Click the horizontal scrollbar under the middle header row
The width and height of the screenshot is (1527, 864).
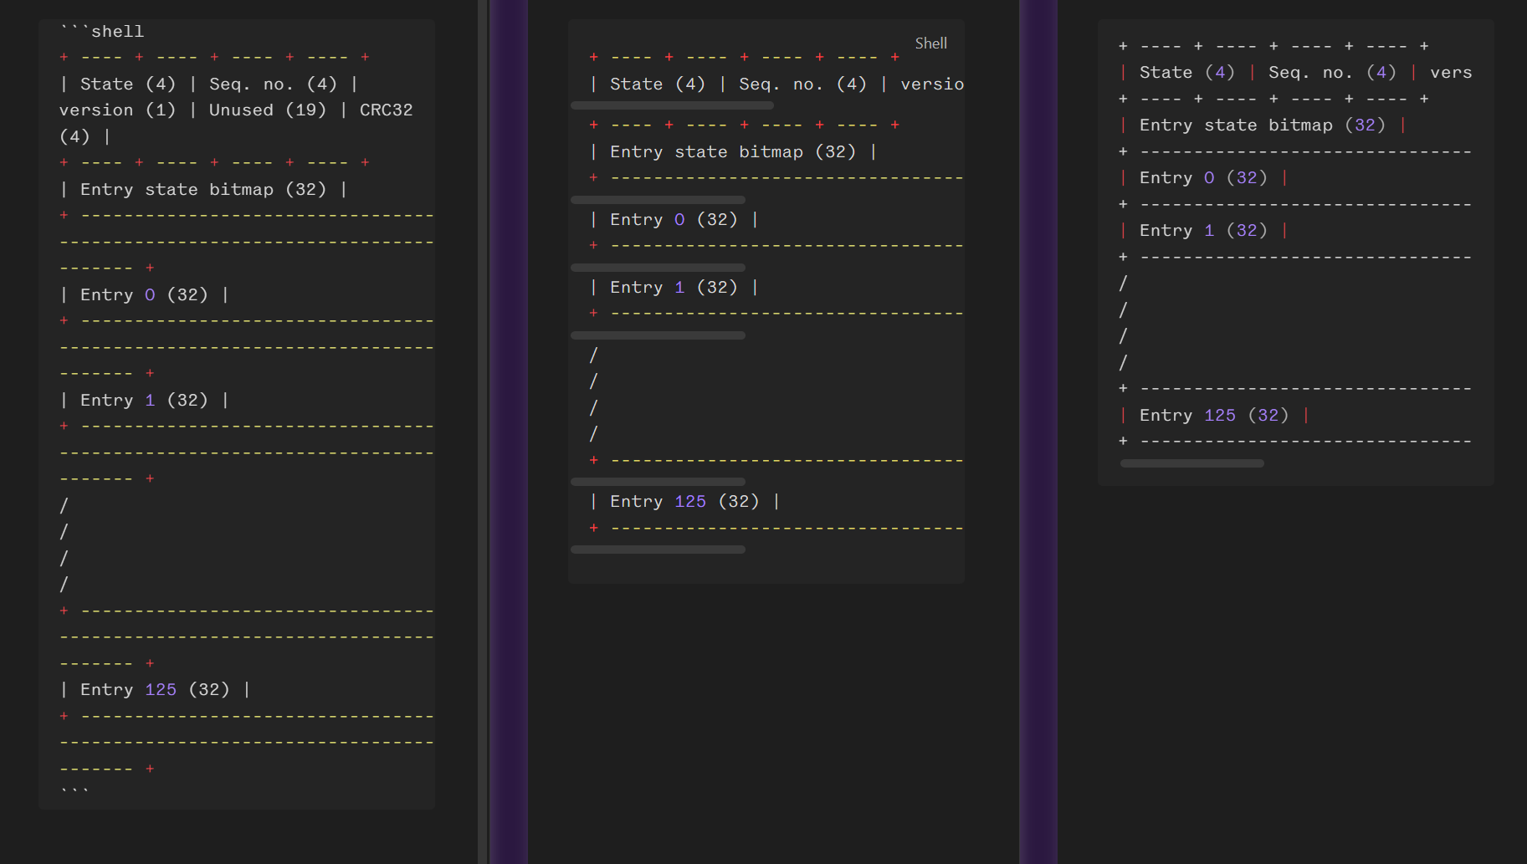click(672, 105)
